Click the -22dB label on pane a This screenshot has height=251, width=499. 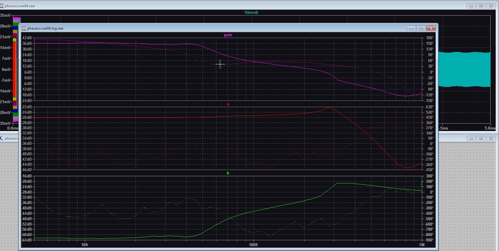point(27,107)
